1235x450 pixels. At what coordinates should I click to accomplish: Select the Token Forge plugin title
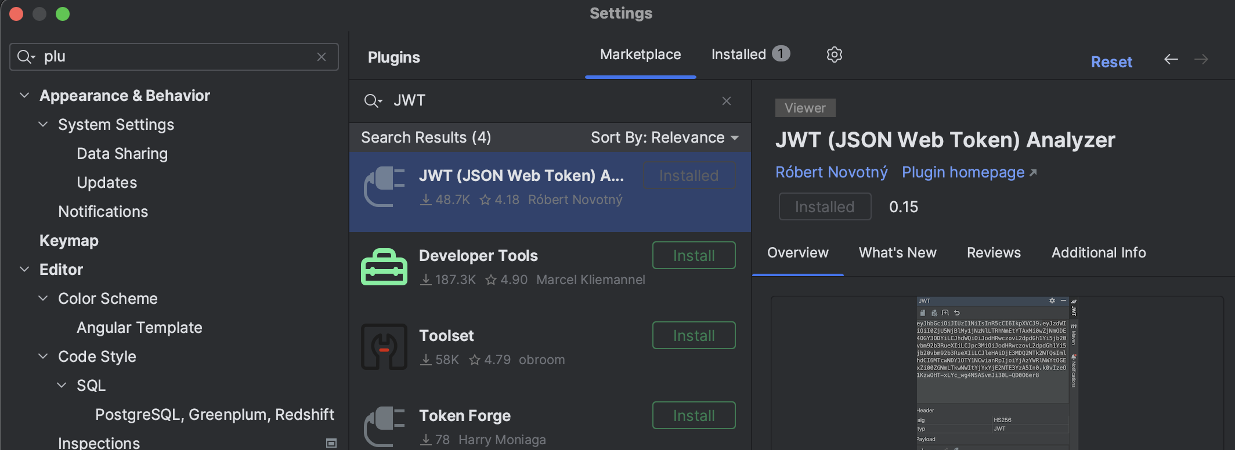click(x=465, y=415)
